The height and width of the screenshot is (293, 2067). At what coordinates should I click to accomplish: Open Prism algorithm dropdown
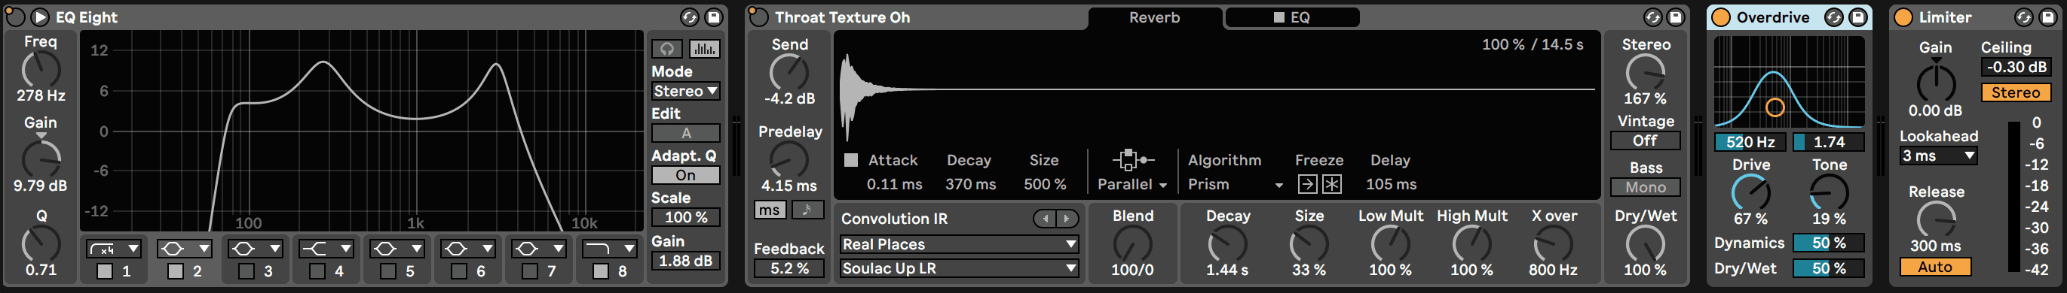(1235, 184)
